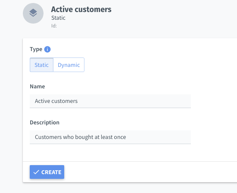
Task: Click the "Id:" label in the header
Action: click(54, 26)
